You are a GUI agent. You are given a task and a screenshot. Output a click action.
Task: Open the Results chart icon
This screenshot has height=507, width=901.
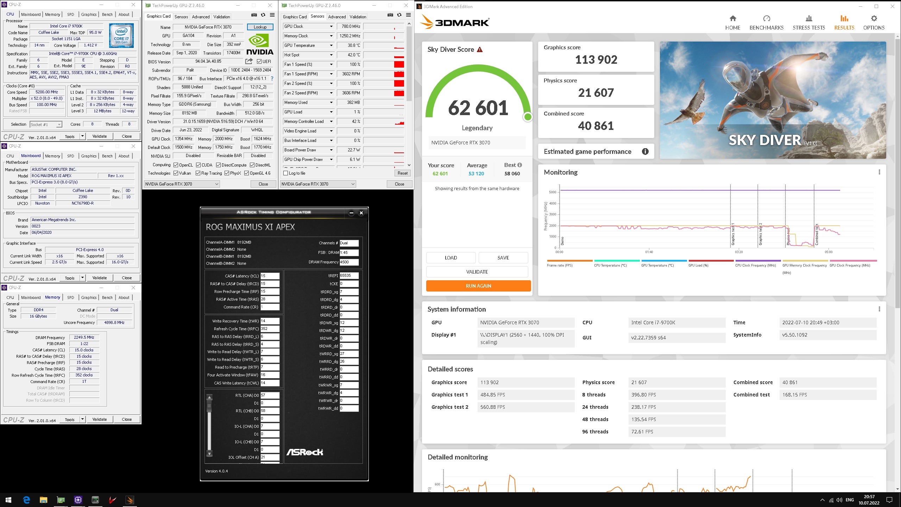click(844, 18)
